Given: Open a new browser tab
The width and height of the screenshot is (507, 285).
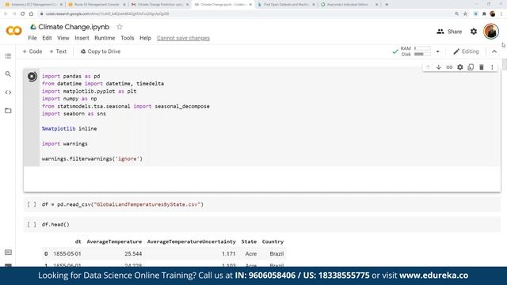Looking at the screenshot, I should coord(387,5).
